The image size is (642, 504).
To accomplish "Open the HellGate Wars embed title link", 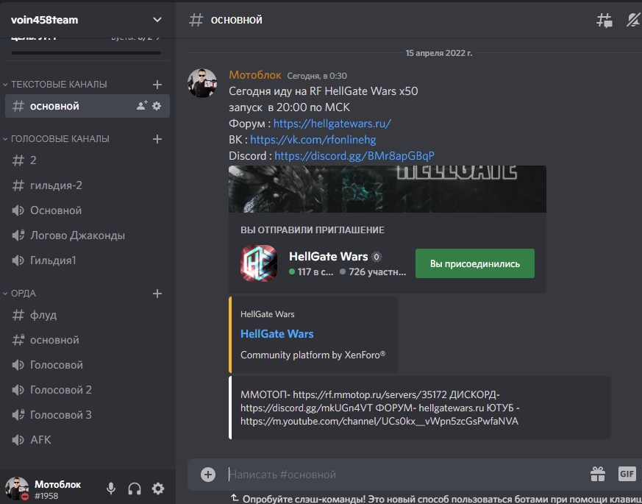I will click(277, 334).
